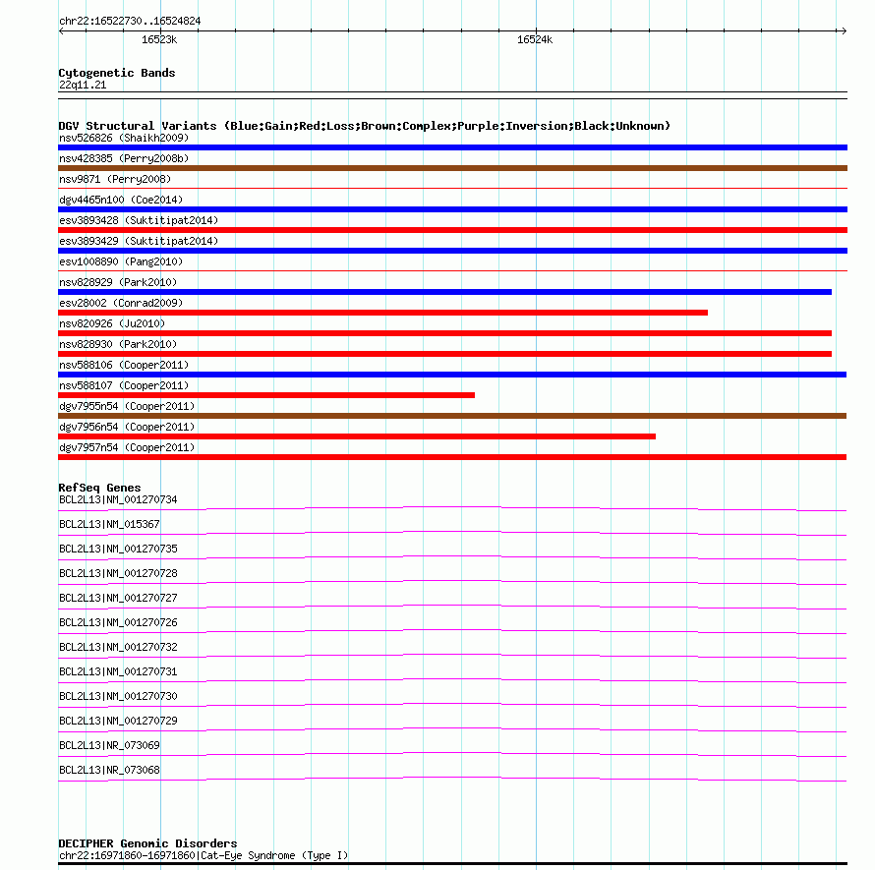
Task: Open variant dgv7956n54 (Cooper2011) label
Action: point(127,427)
